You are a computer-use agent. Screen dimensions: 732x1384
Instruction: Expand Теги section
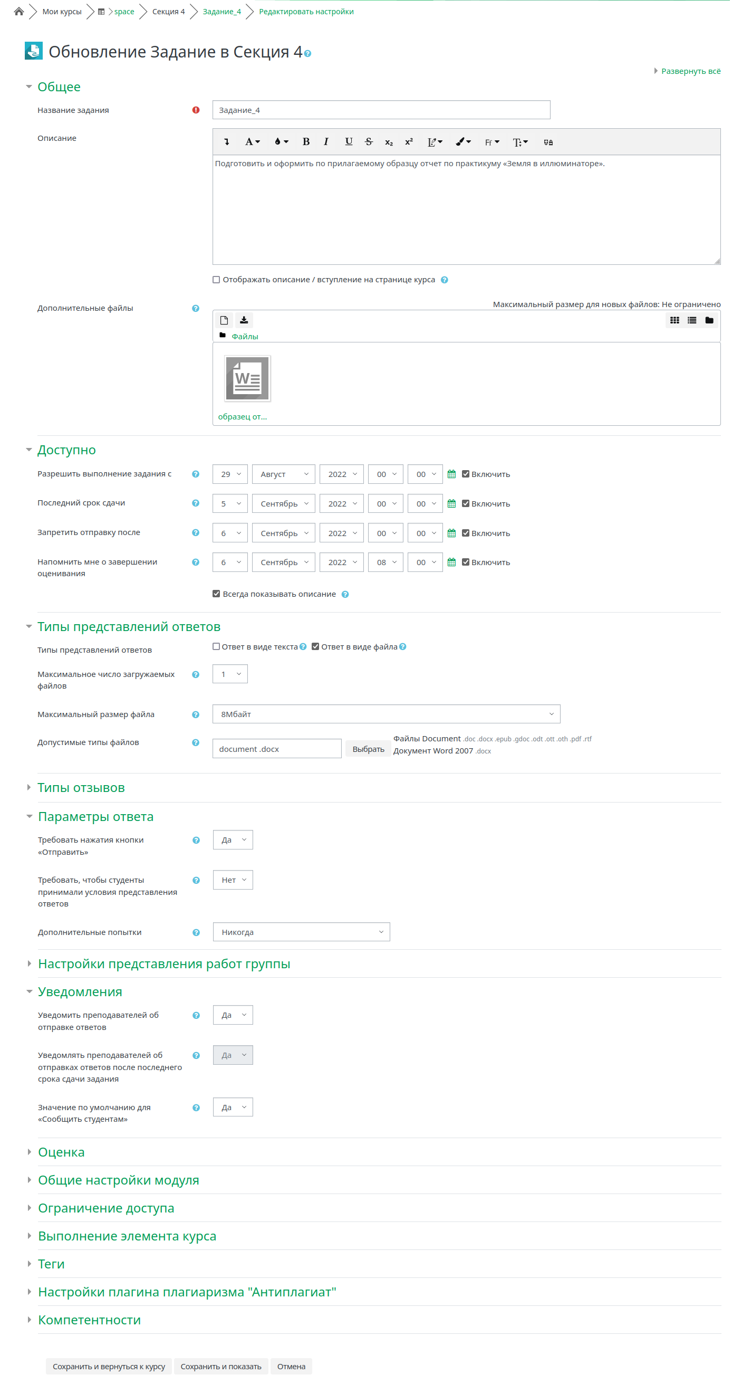click(51, 1264)
